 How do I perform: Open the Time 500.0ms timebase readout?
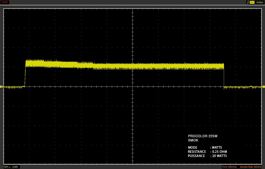pyautogui.click(x=229, y=167)
